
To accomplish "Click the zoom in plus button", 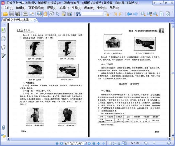I will coord(169,143).
